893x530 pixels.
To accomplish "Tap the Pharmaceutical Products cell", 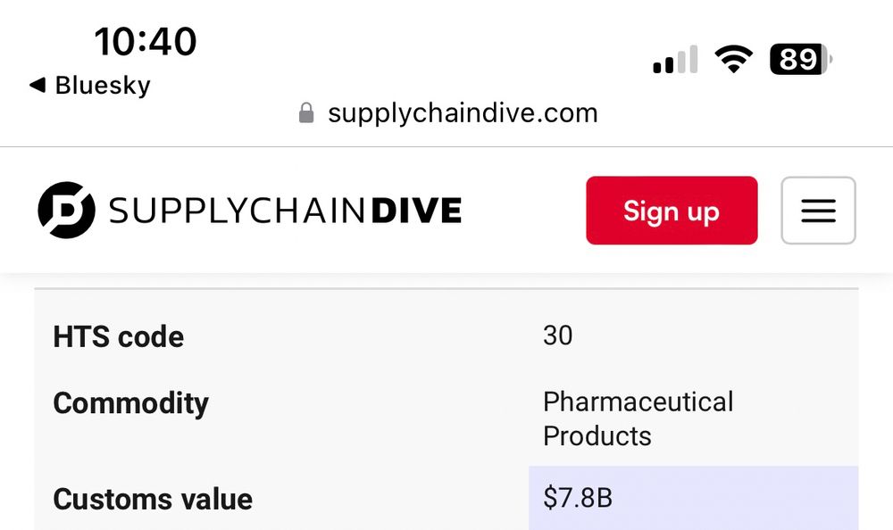I will click(638, 418).
